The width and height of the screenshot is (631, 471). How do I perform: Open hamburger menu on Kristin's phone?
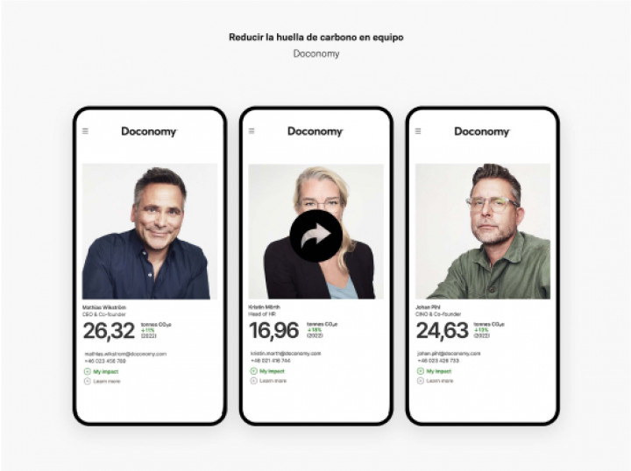(252, 131)
